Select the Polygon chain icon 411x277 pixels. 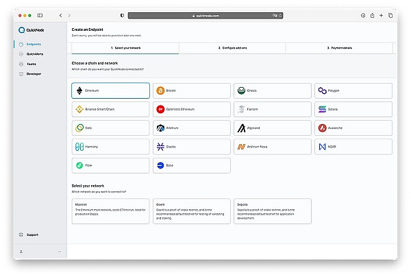[x=322, y=91]
